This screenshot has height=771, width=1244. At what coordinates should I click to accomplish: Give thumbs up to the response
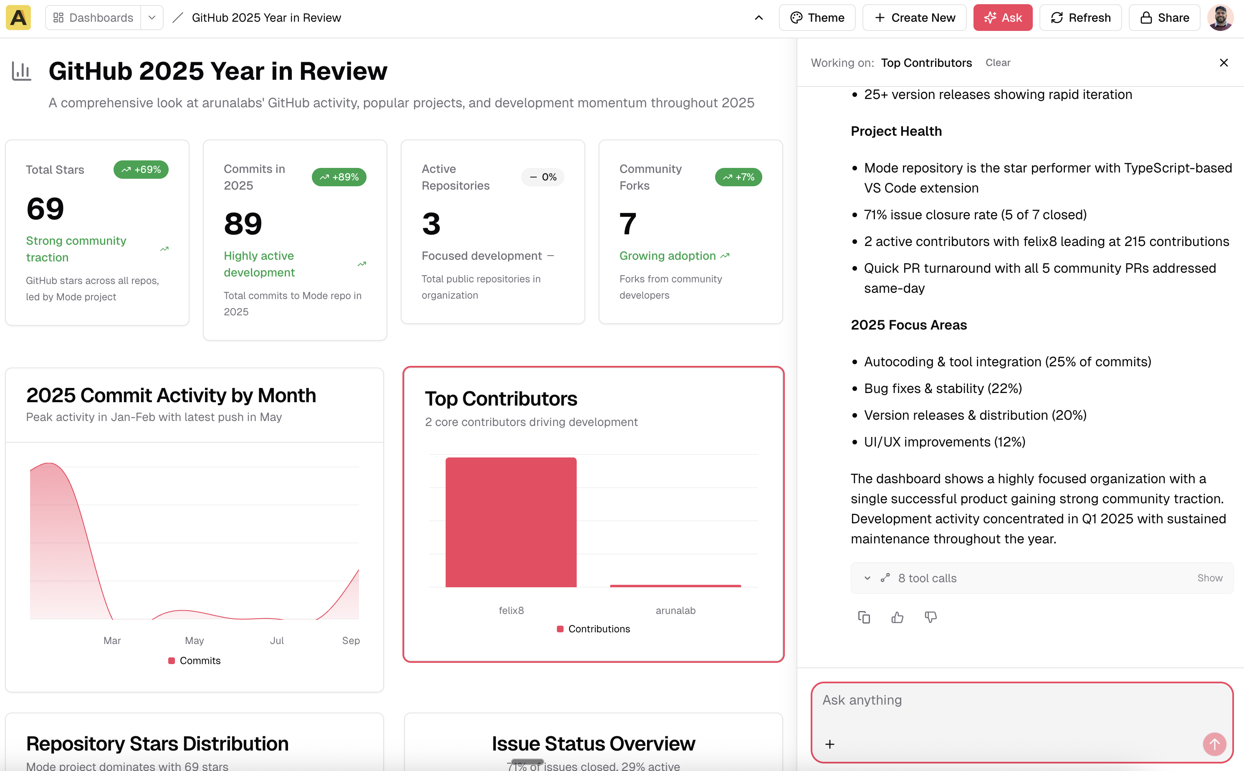coord(897,618)
